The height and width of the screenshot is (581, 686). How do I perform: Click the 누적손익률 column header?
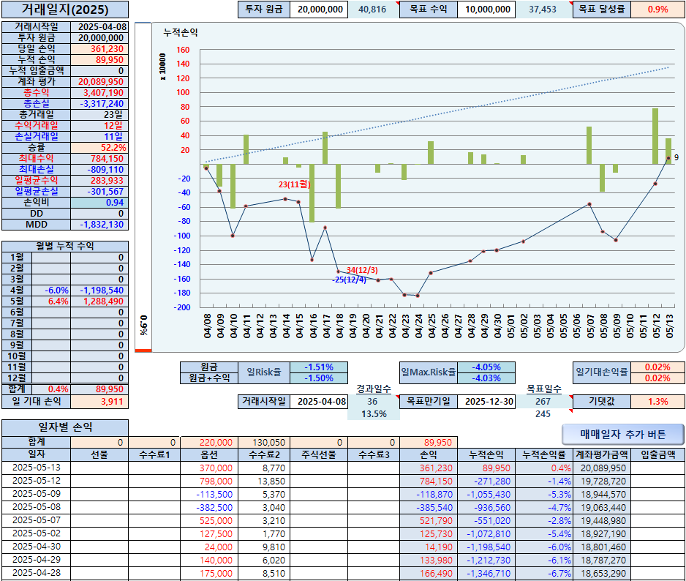[x=544, y=455]
